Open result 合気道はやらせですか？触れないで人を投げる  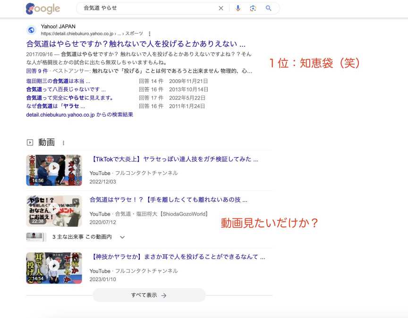[x=136, y=44]
